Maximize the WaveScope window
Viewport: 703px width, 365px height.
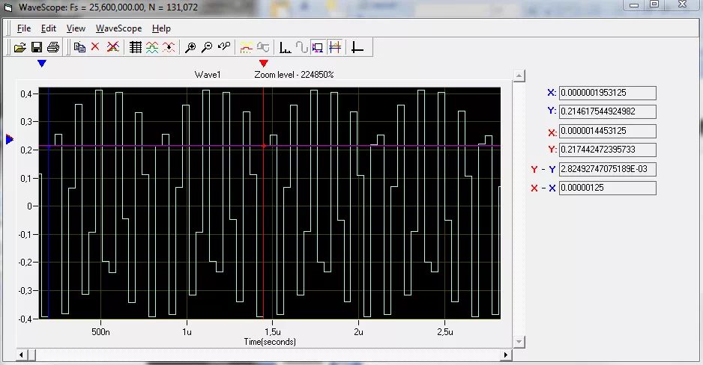[654, 5]
